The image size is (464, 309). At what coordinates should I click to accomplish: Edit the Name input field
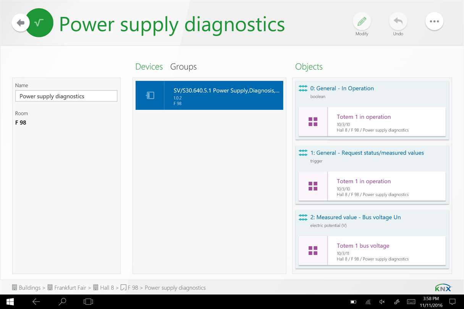click(x=66, y=96)
